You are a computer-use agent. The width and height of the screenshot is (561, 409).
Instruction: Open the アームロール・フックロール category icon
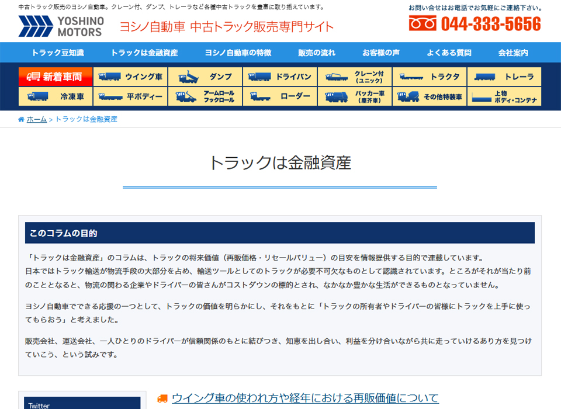coord(206,96)
